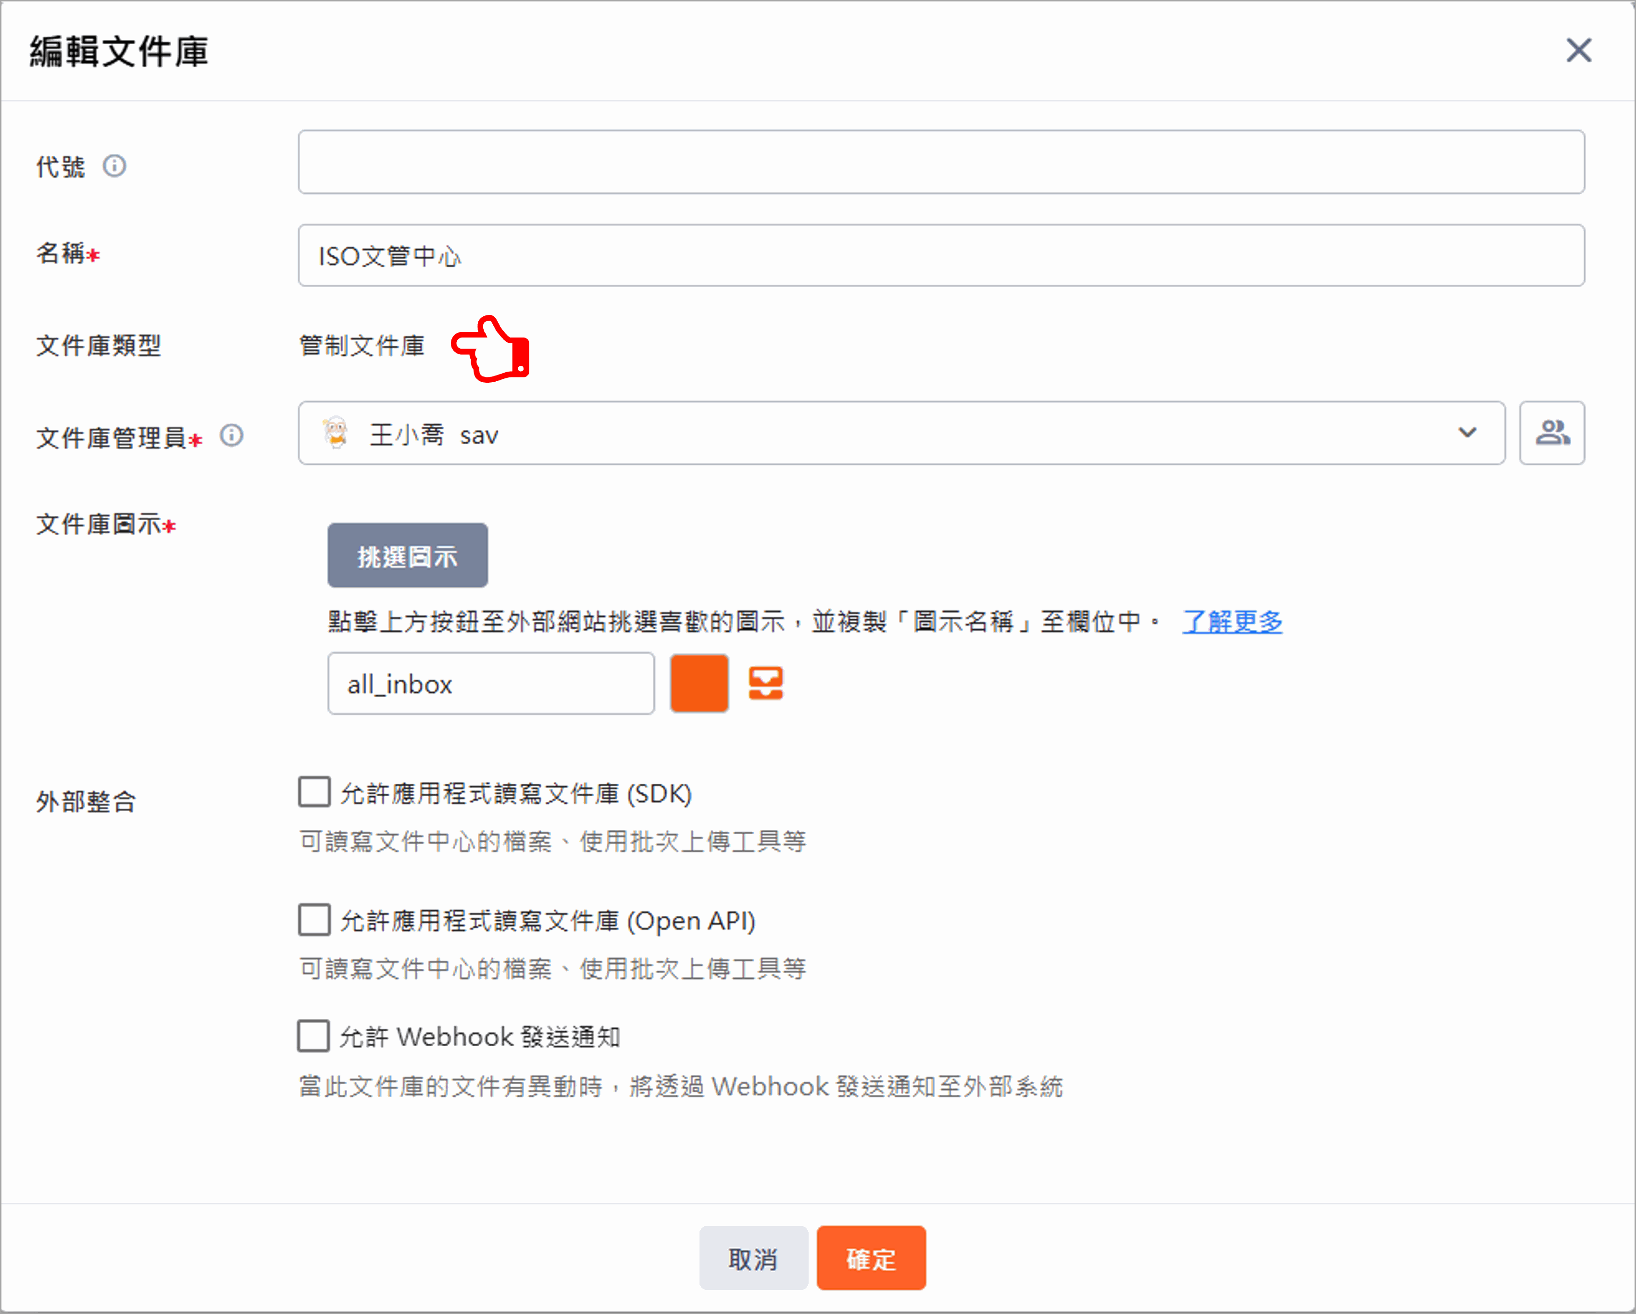The width and height of the screenshot is (1636, 1314).
Task: Click the all_inbox icon name field
Action: point(490,683)
